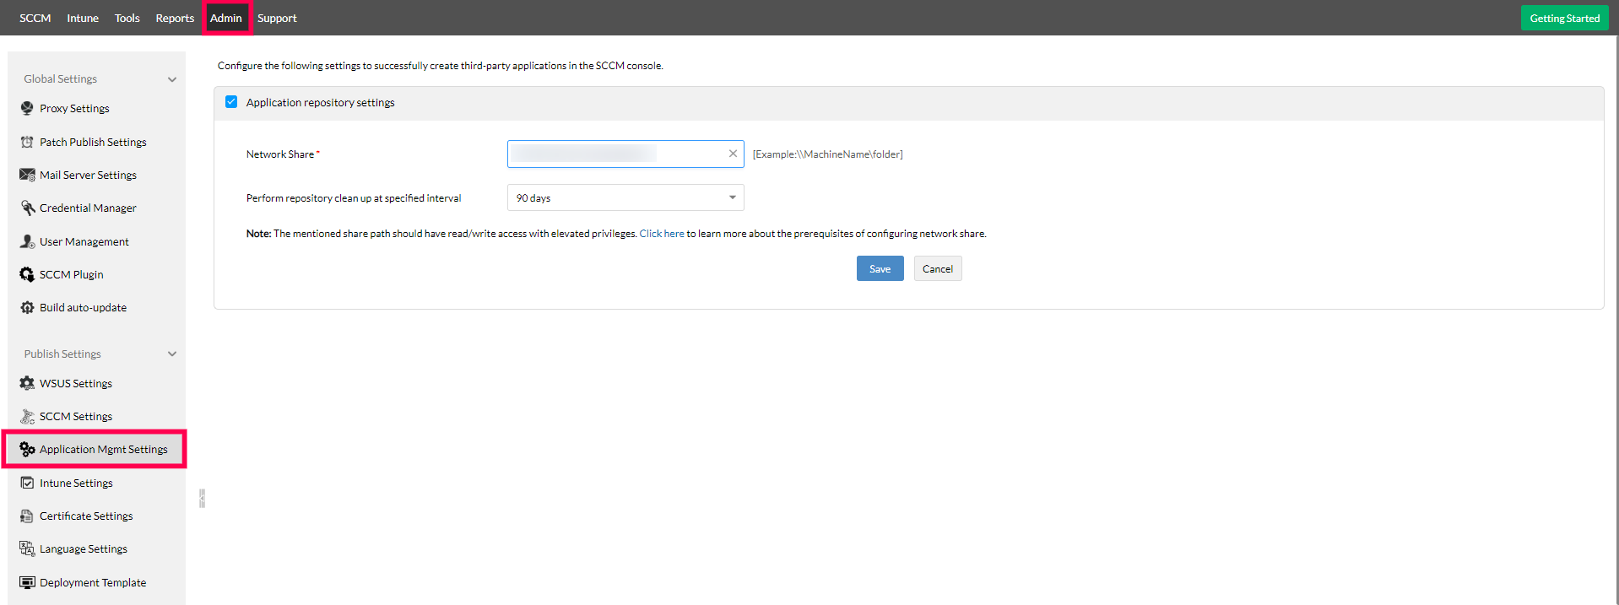Click the Intune Settings checkbox icon
Viewport: 1619px width, 605px height.
coord(27,483)
